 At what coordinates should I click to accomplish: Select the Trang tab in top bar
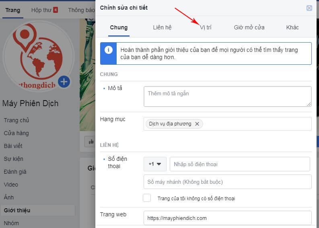click(13, 10)
